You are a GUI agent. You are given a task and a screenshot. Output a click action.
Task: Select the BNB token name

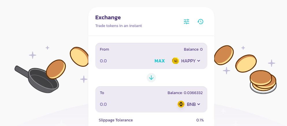pyautogui.click(x=191, y=104)
